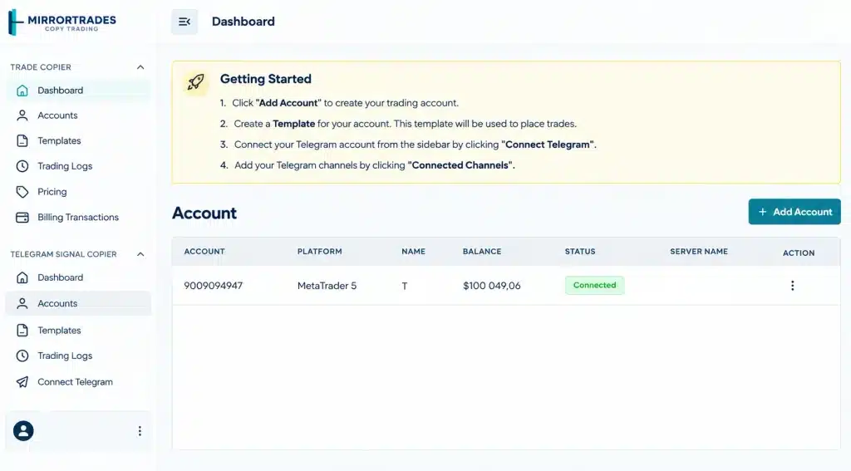The image size is (851, 471).
Task: Click the SERVER NAME column header
Action: click(x=699, y=251)
